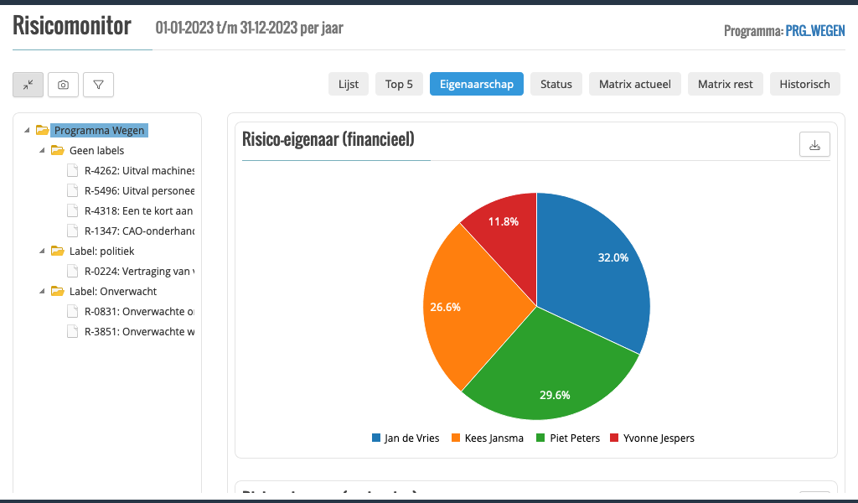858x503 pixels.
Task: Toggle Kees Jansma legend entry
Action: 487,438
